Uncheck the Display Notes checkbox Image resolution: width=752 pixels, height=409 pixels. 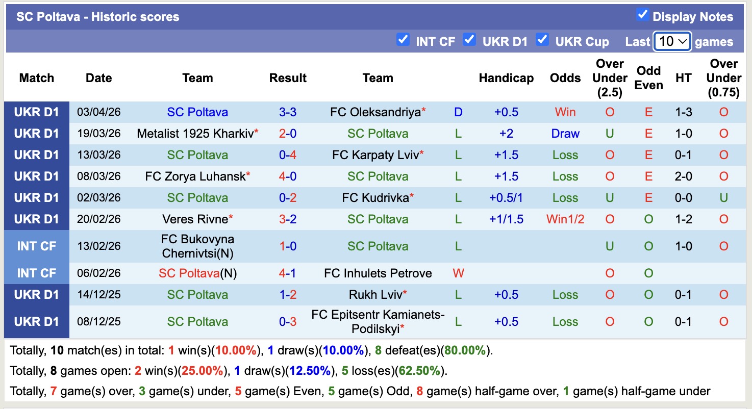[x=643, y=16]
